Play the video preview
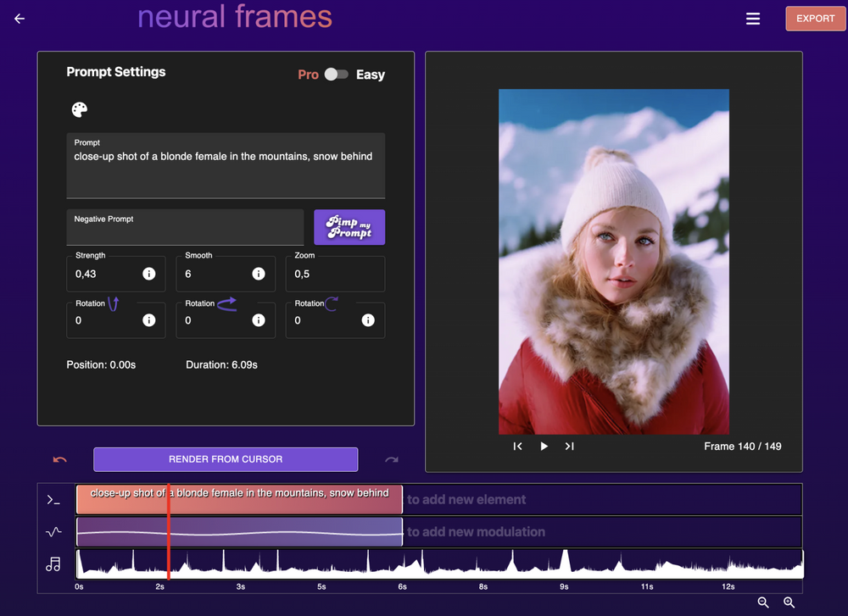 pyautogui.click(x=544, y=447)
